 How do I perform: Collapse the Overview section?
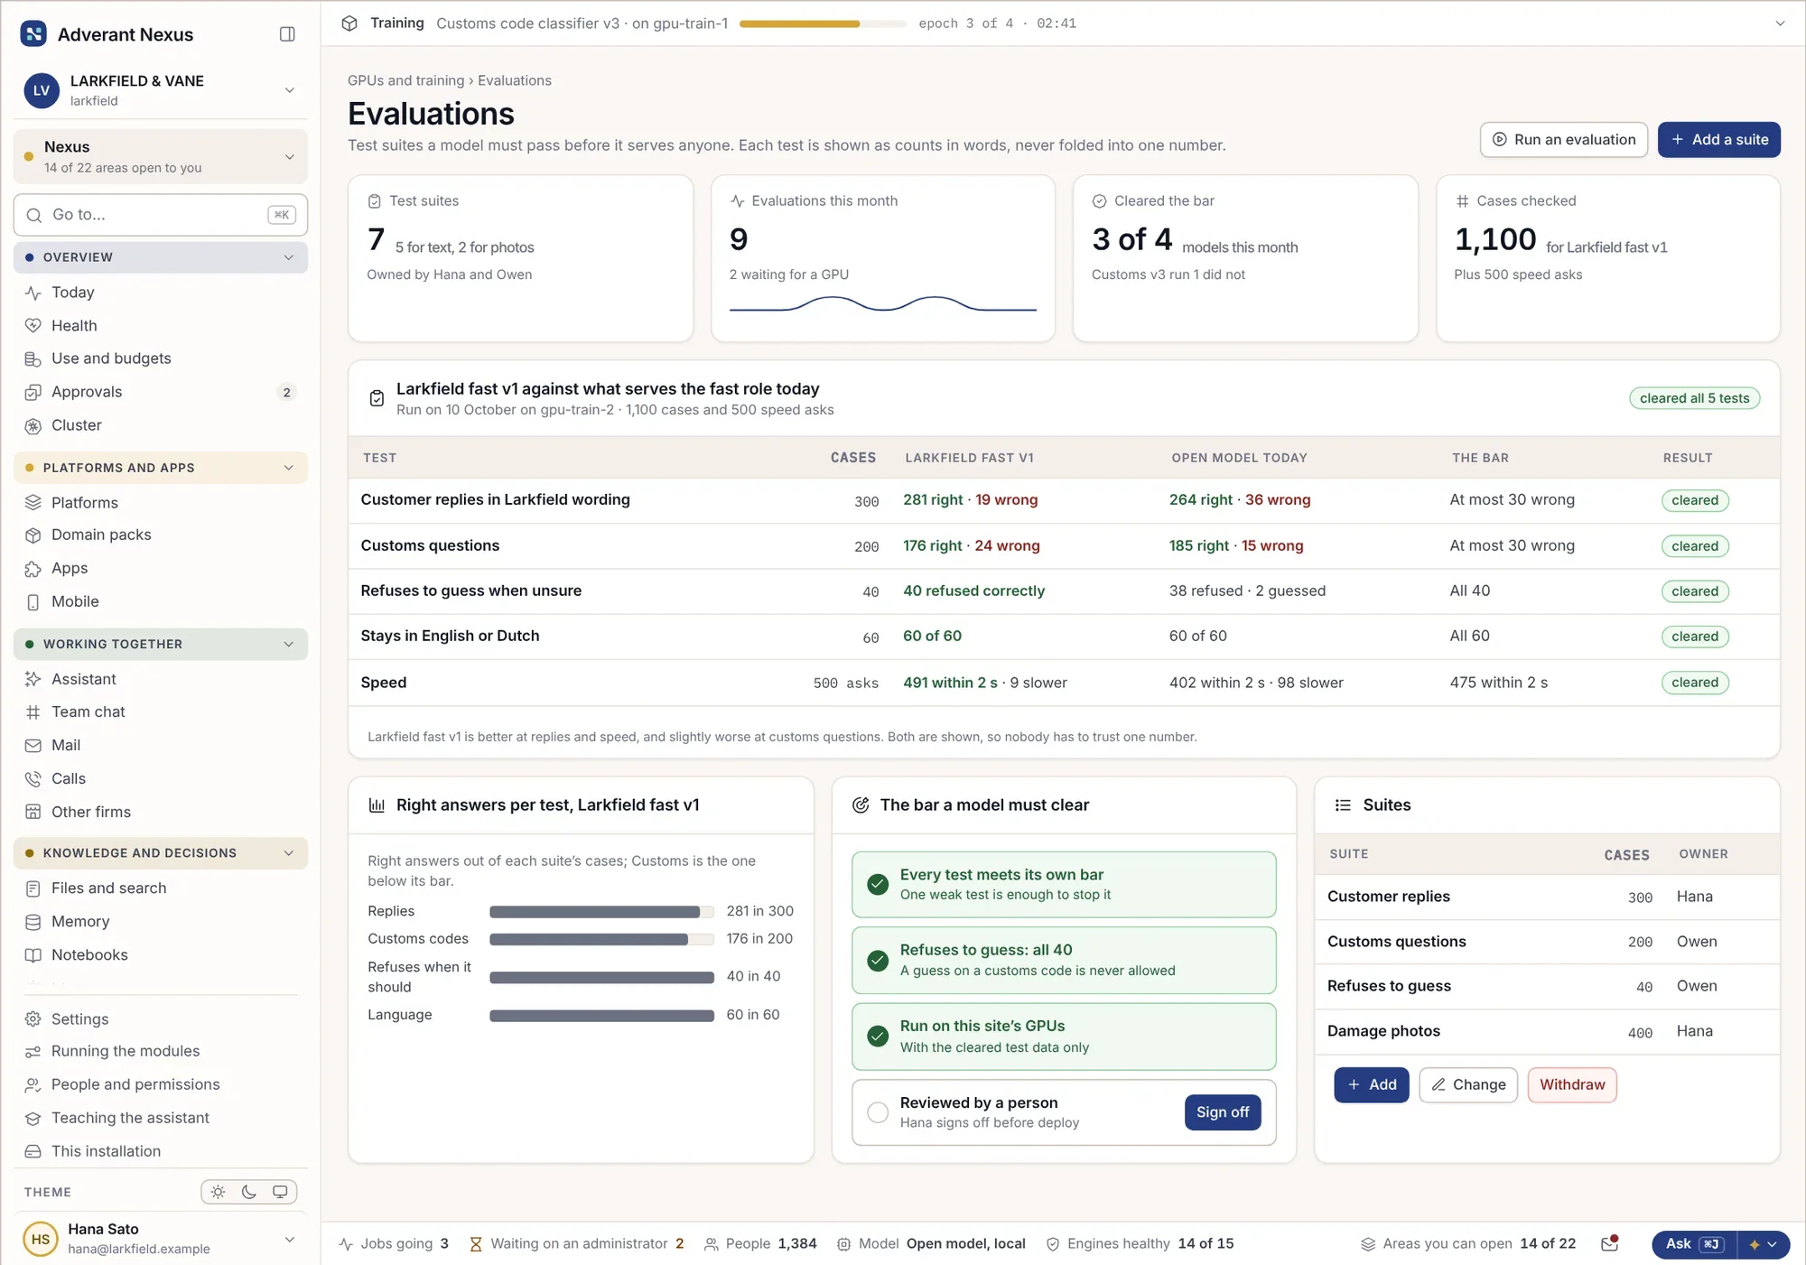tap(161, 257)
